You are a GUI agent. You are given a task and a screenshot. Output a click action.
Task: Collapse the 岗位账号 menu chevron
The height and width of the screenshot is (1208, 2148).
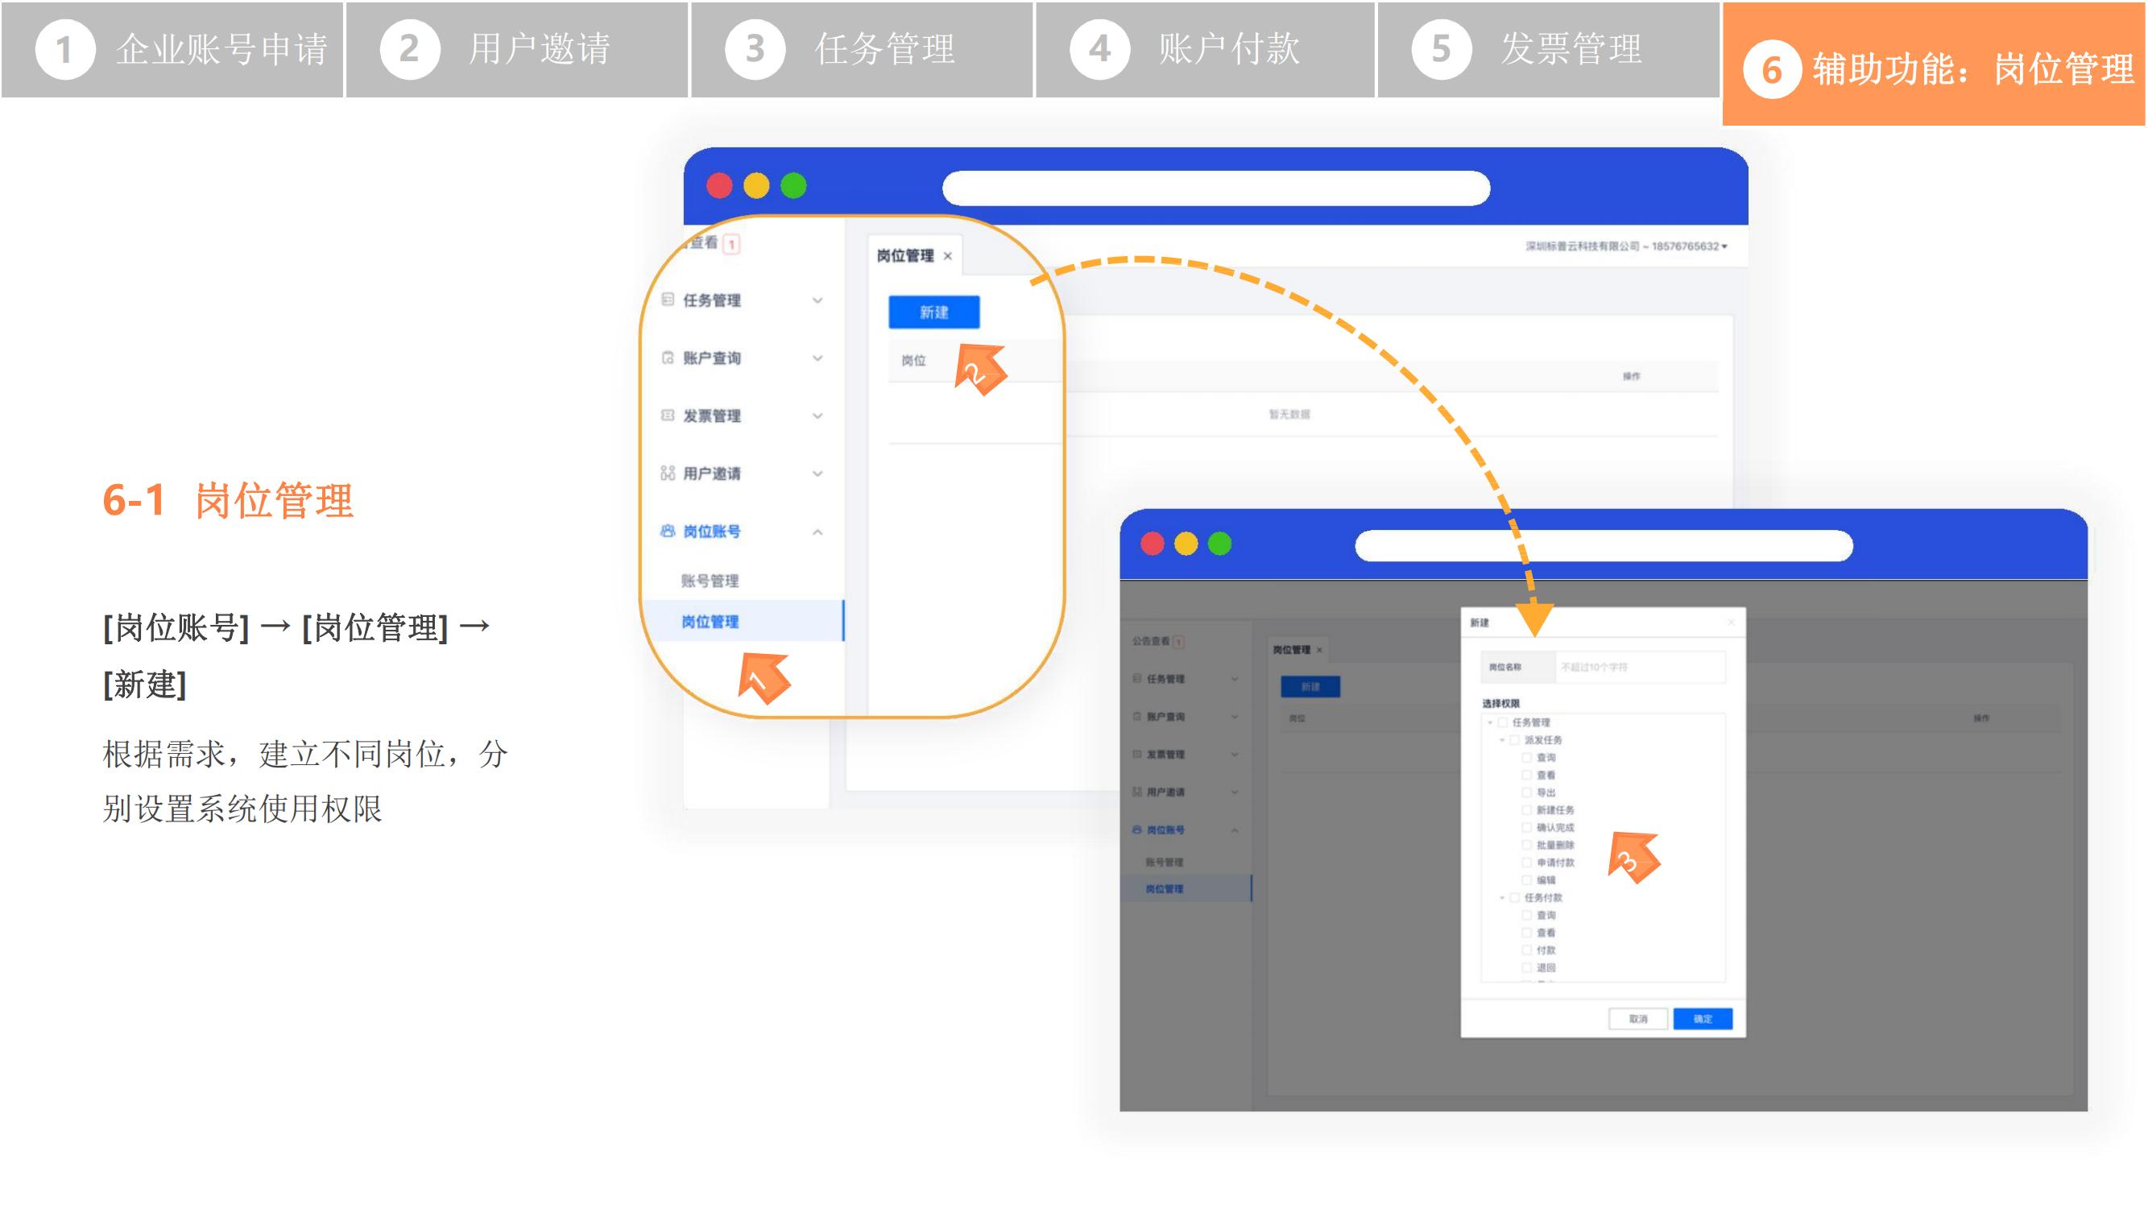pos(817,532)
